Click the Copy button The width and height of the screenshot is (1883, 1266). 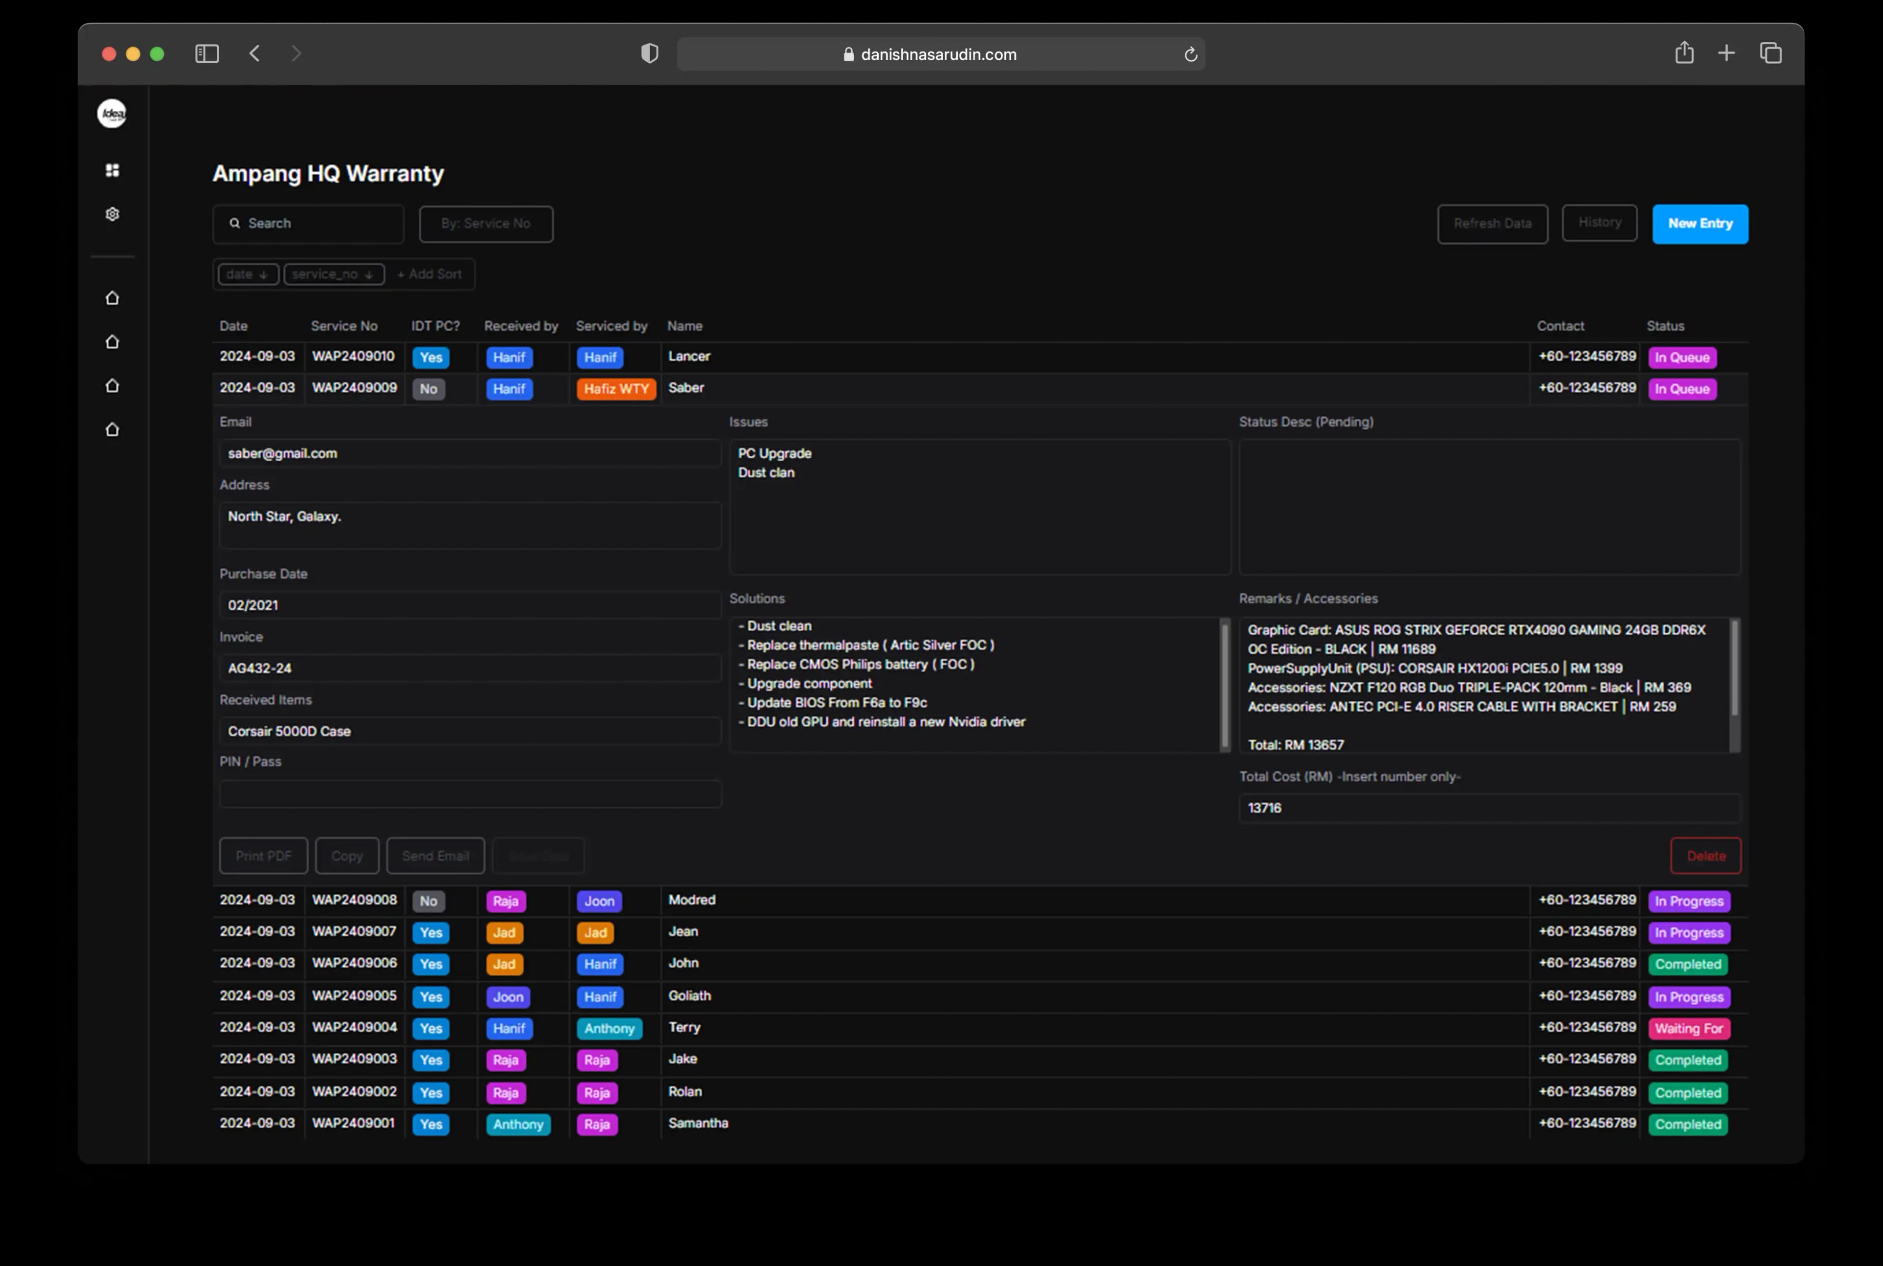tap(347, 856)
